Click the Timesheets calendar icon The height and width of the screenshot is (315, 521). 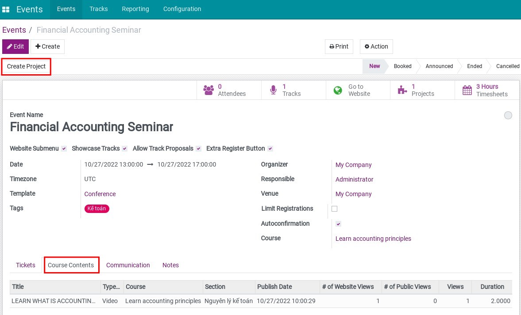(467, 90)
